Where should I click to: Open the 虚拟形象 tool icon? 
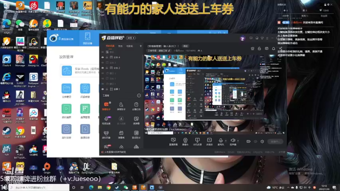[x=106, y=134]
